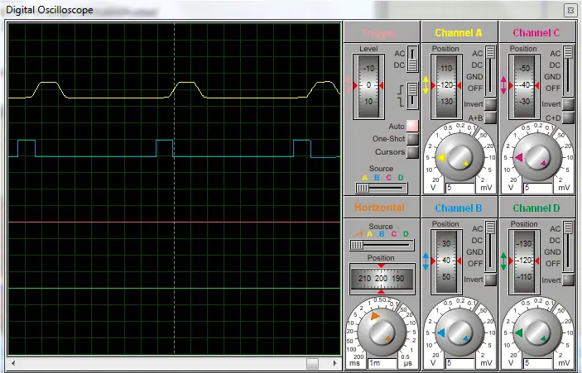Select trigger source D label
Viewport: 582px width, 373px height.
[401, 178]
